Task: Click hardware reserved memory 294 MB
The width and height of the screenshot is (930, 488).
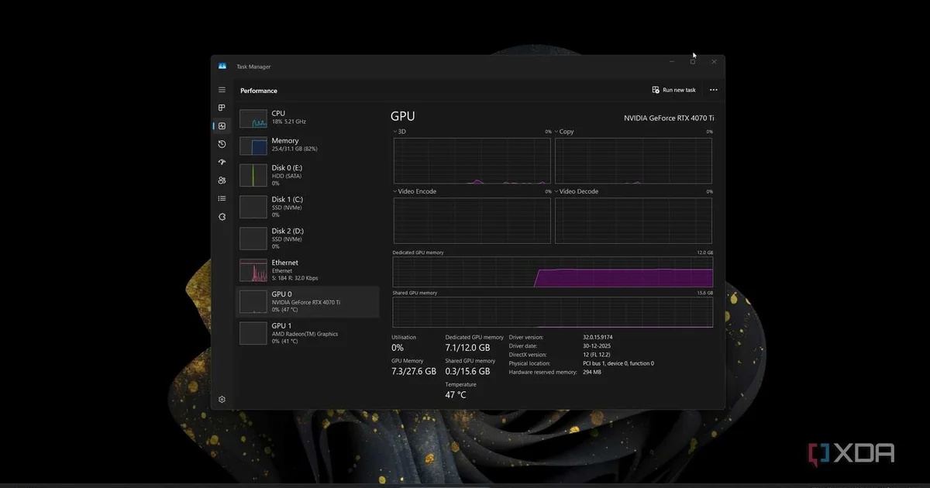Action: (x=592, y=372)
